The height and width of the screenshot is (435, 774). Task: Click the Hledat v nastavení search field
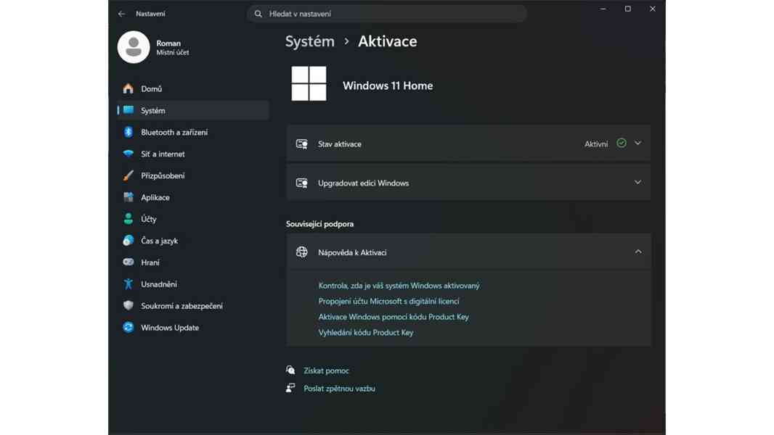[386, 14]
